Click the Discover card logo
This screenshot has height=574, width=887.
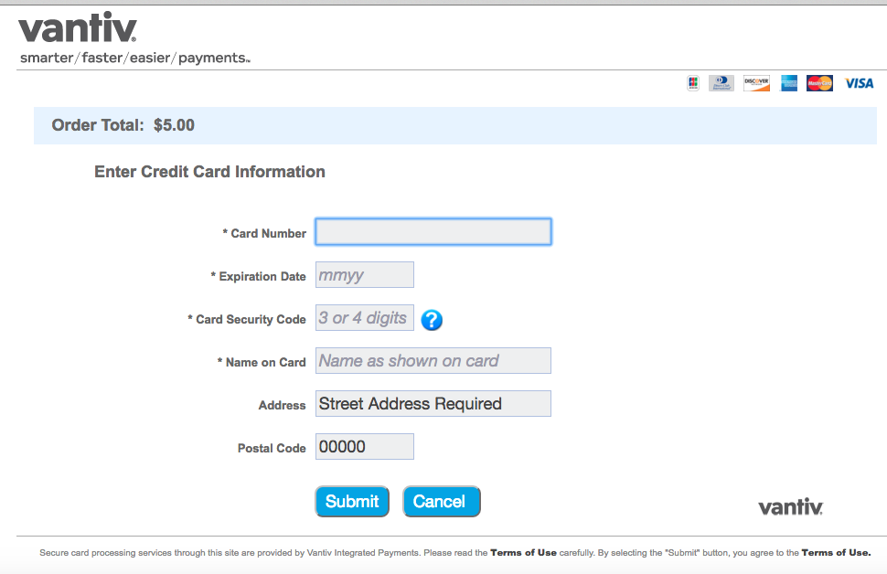pyautogui.click(x=756, y=83)
